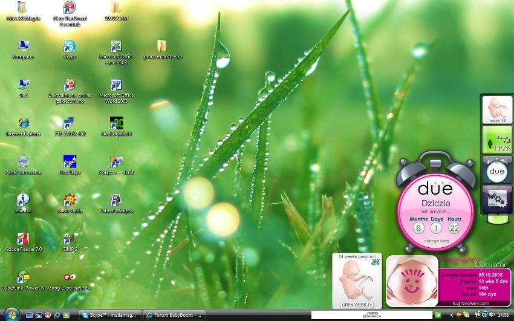Image resolution: width=514 pixels, height=321 pixels.
Task: Switch to the Skype taskbar window
Action: (x=110, y=315)
